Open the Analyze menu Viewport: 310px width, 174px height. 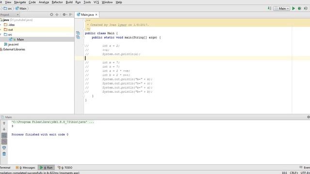pos(44,2)
